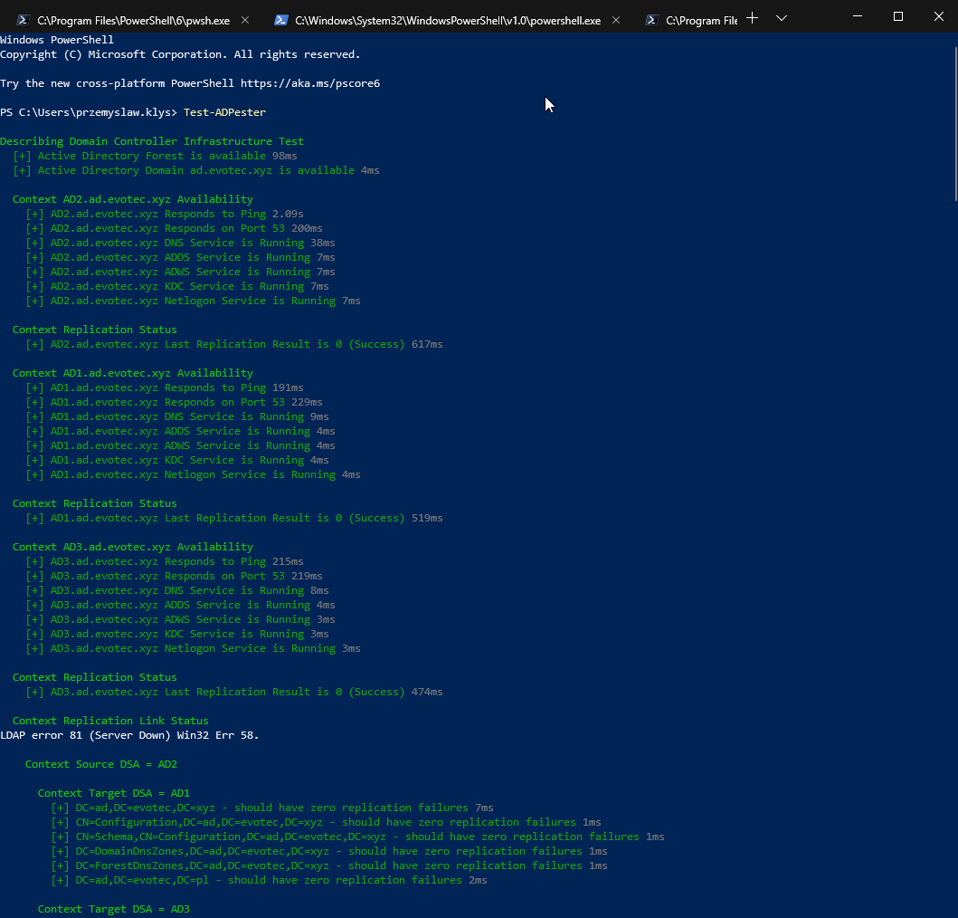This screenshot has width=958, height=918.
Task: Click the LDAP error 81 (Server Down) message
Action: tap(129, 735)
